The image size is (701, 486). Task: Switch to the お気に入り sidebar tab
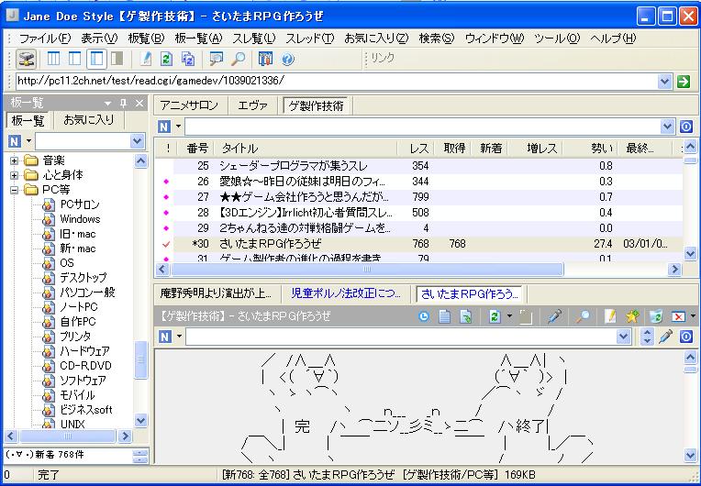pyautogui.click(x=88, y=120)
